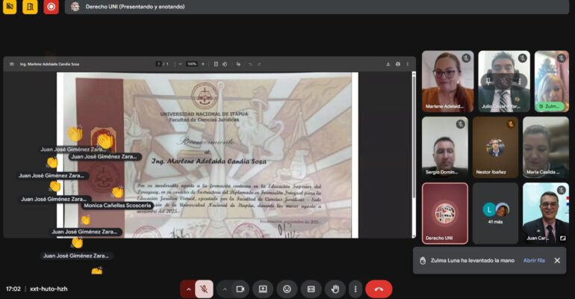Hang up with the red leave call button
Viewport: 575px width, 299px height.
click(x=379, y=289)
